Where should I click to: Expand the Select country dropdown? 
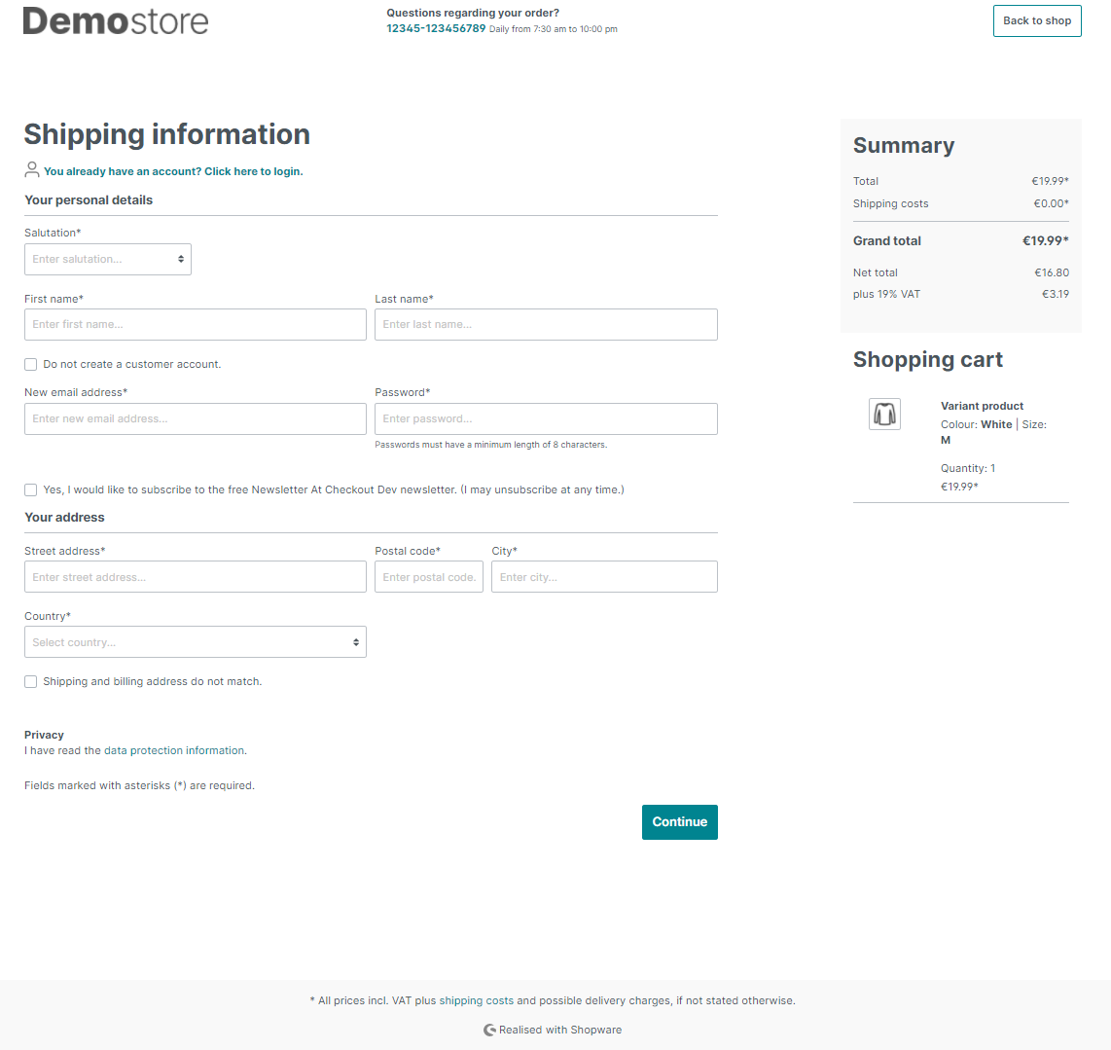click(196, 641)
